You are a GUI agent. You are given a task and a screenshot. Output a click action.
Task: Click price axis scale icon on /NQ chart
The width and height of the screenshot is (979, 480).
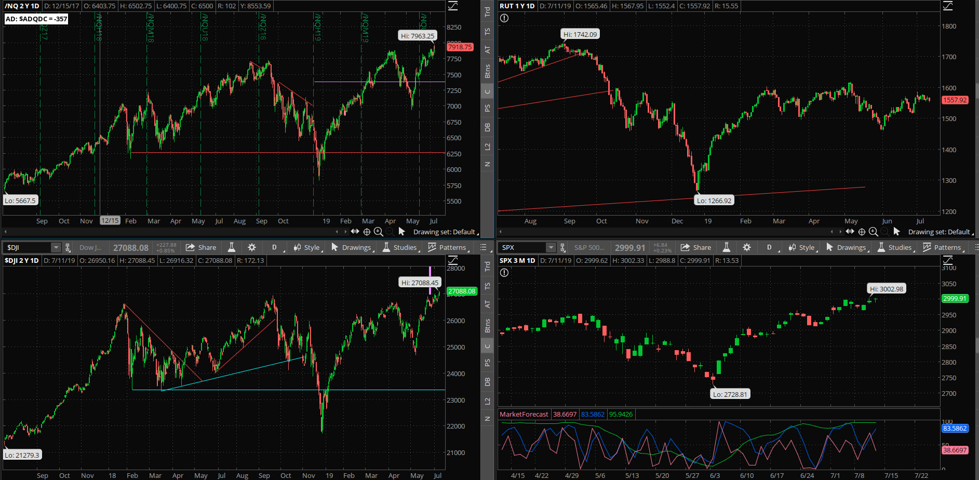click(453, 6)
